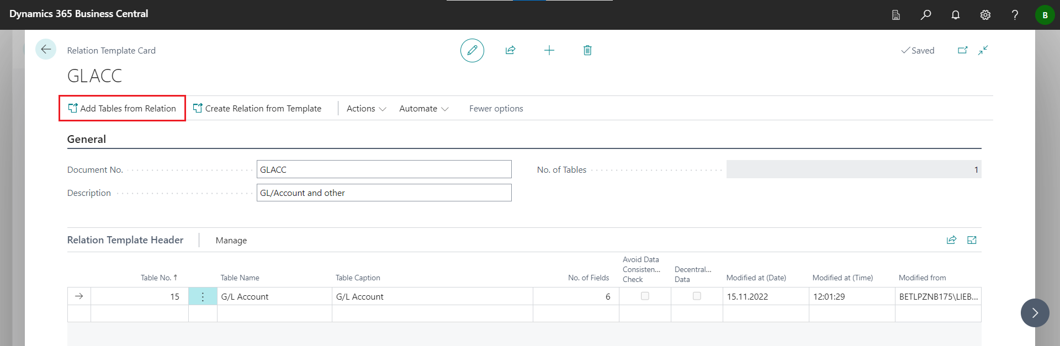Click the Modified at (Date) column header
Image resolution: width=1060 pixels, height=346 pixels.
756,278
